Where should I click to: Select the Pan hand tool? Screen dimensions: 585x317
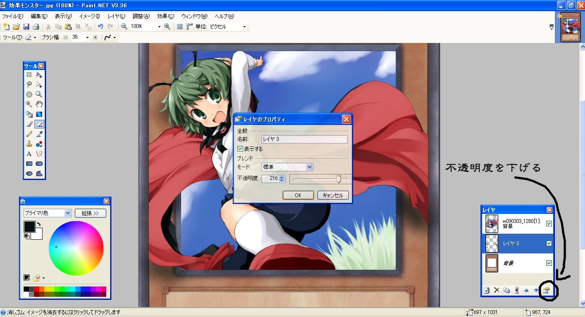[x=39, y=104]
